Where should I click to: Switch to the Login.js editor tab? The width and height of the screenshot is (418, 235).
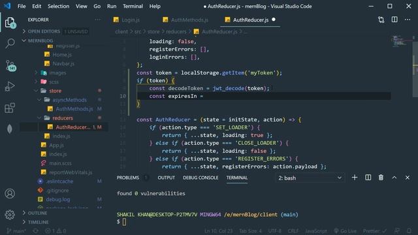pyautogui.click(x=131, y=20)
